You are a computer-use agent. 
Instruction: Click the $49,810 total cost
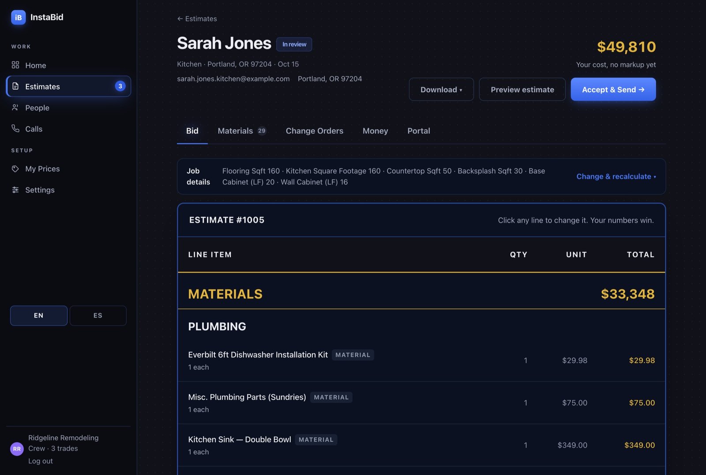click(626, 47)
